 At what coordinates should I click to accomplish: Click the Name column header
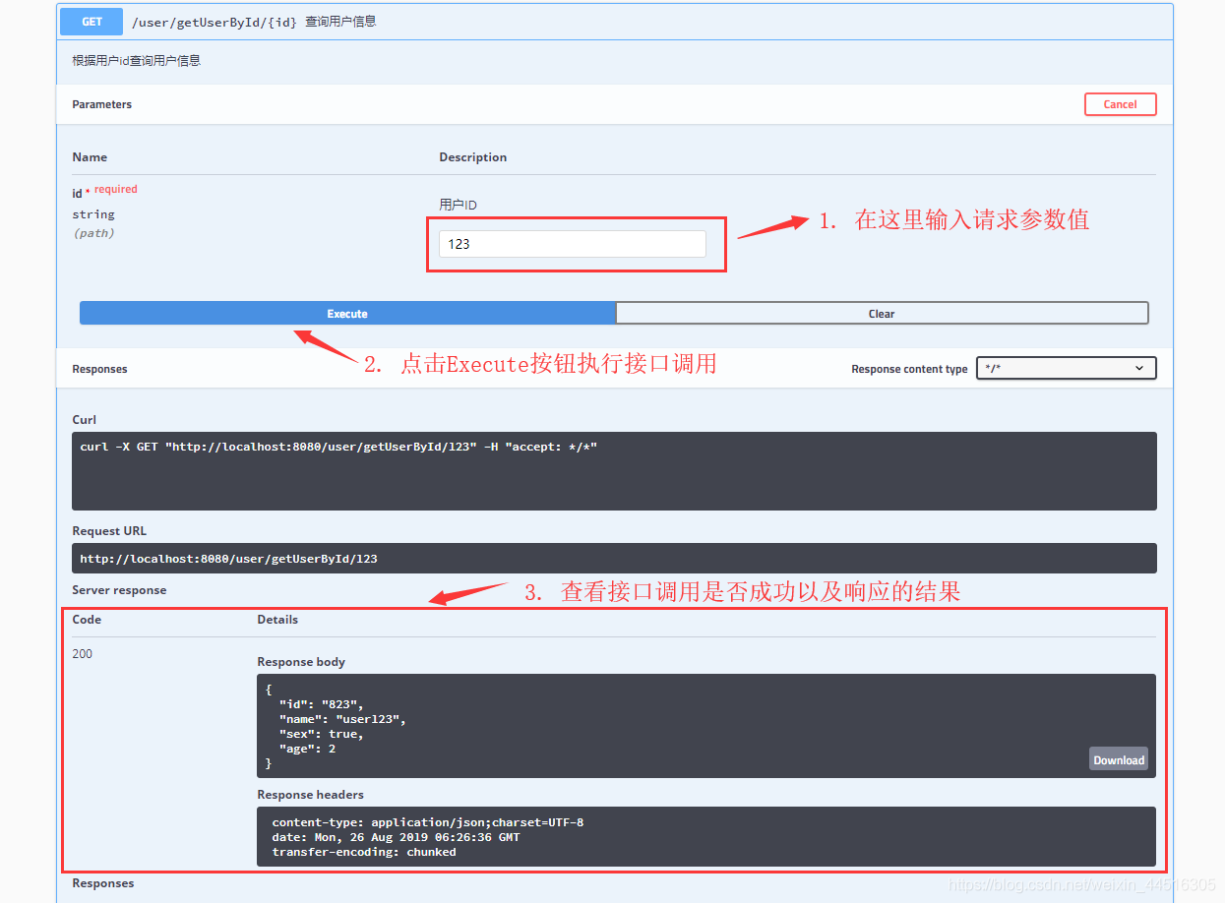tap(90, 157)
